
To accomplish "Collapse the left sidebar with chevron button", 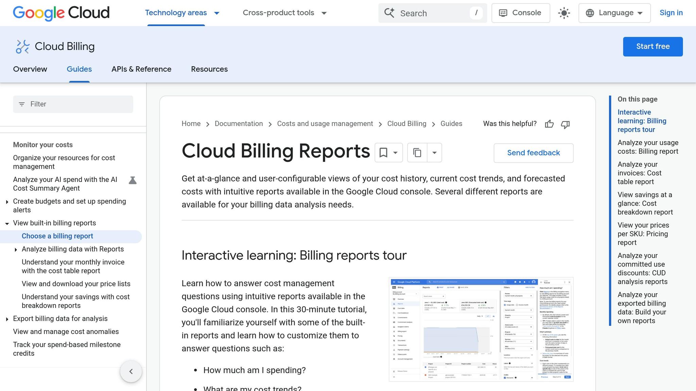I will click(131, 371).
